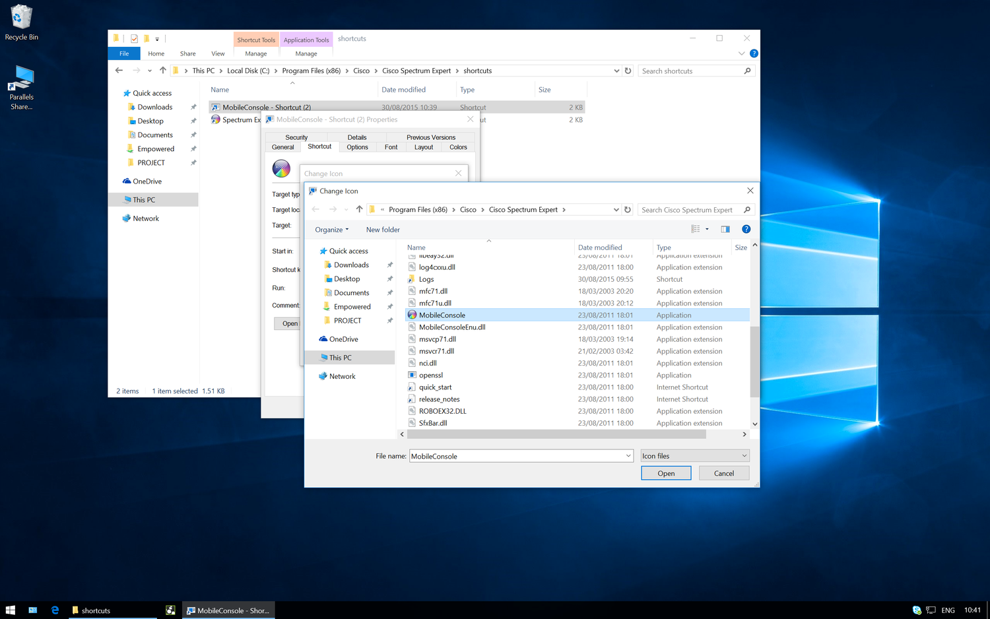Click the openssl application icon
This screenshot has height=619, width=990.
coord(412,375)
